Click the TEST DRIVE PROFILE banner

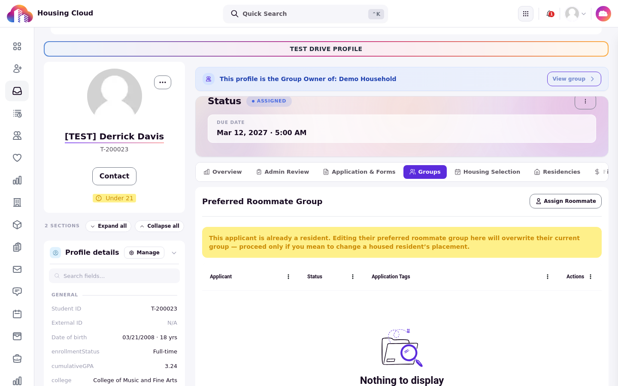pos(326,49)
